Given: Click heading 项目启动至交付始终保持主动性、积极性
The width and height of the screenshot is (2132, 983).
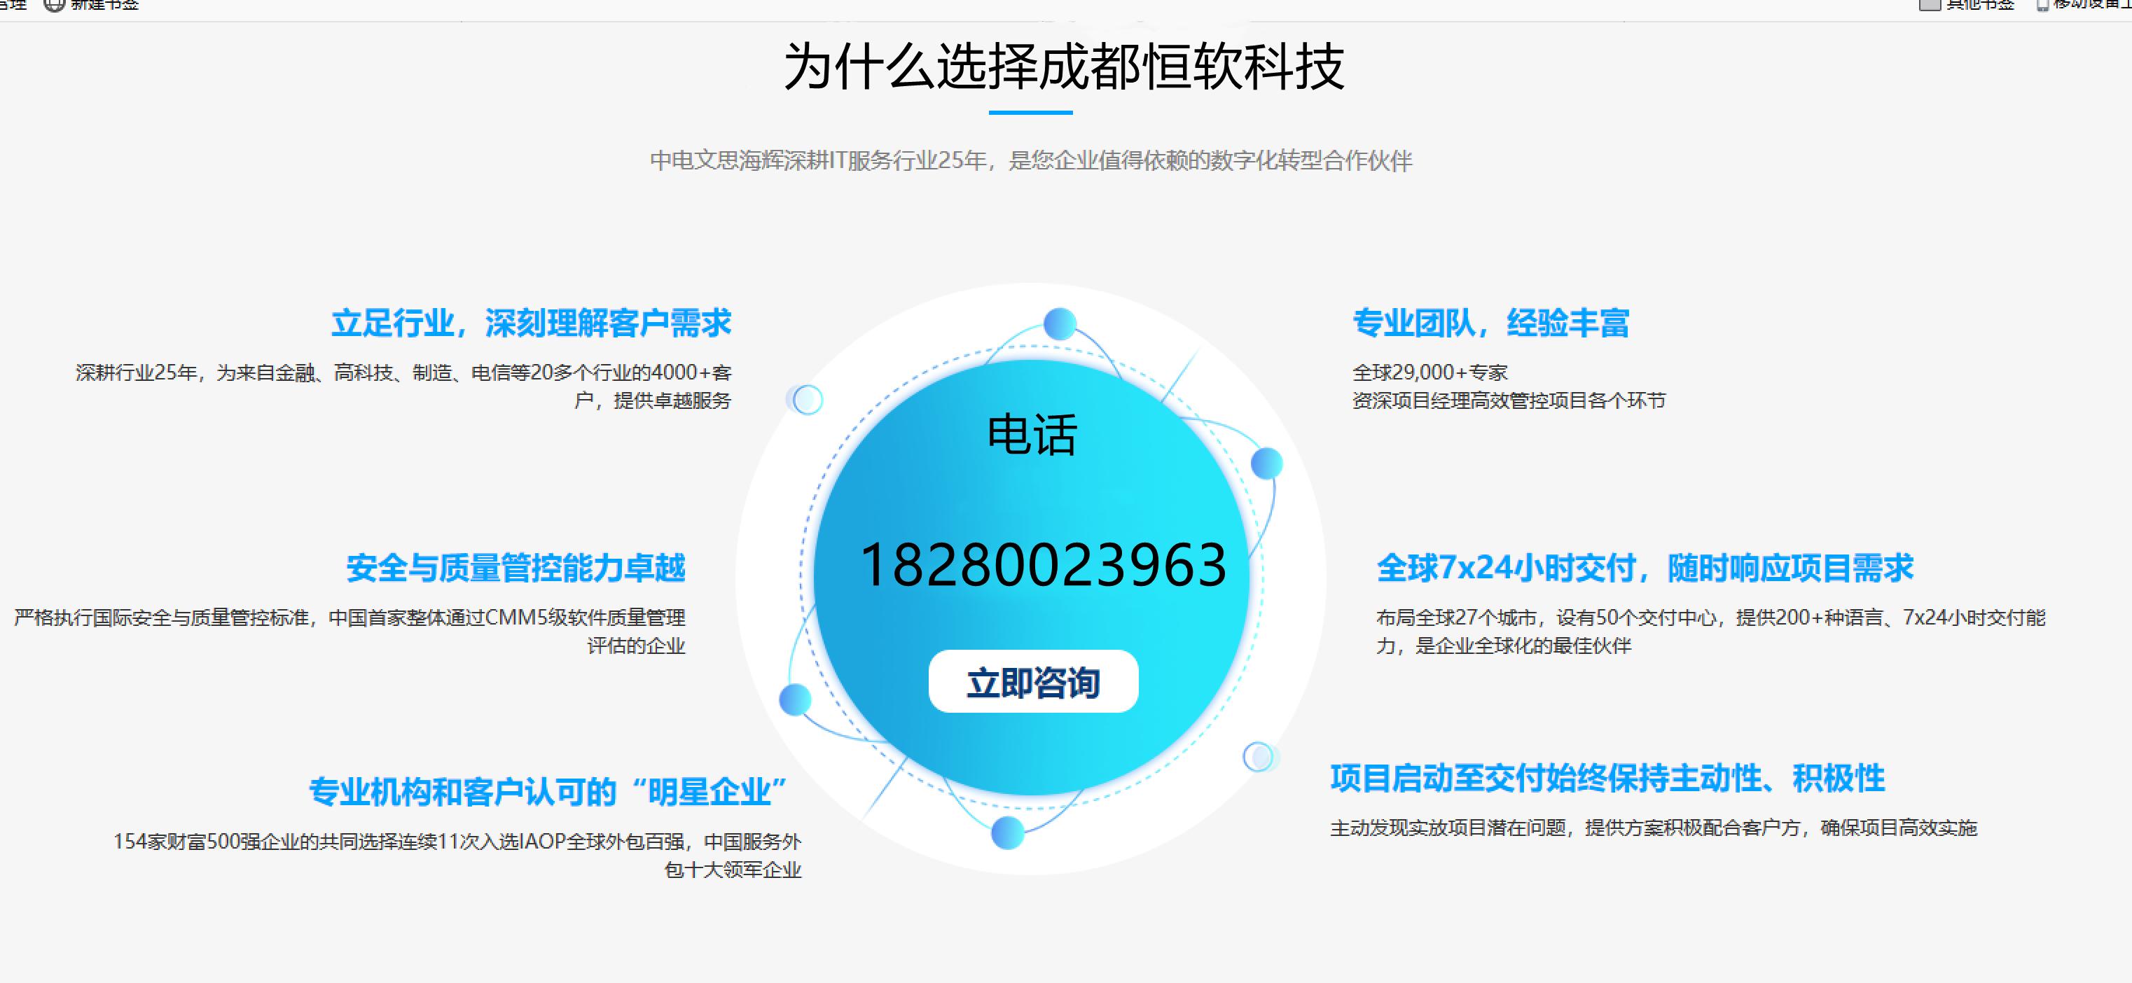Looking at the screenshot, I should point(1607,779).
